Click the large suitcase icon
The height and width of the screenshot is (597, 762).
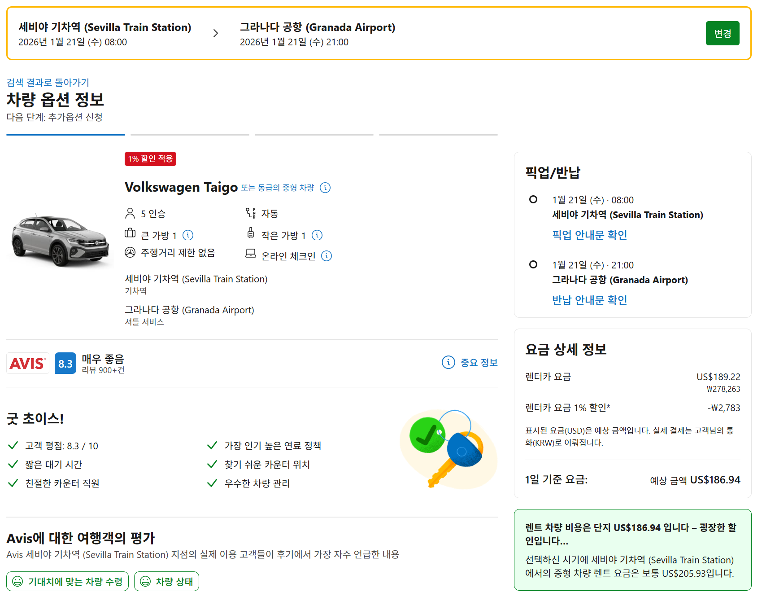(130, 233)
